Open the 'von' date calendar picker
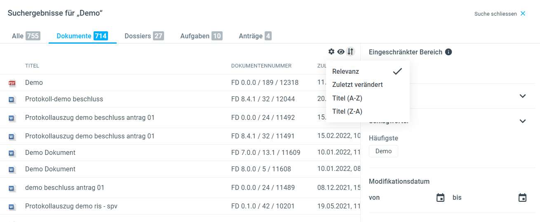Viewport: 540px width, 222px height. click(440, 198)
